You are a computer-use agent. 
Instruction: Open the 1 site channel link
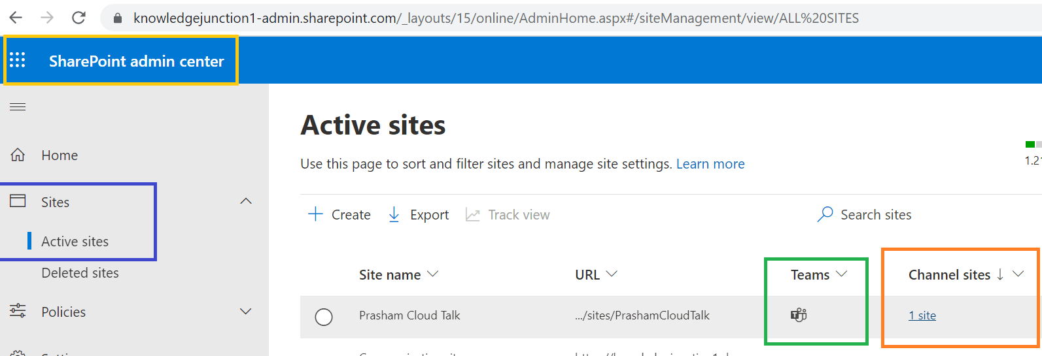(x=922, y=316)
